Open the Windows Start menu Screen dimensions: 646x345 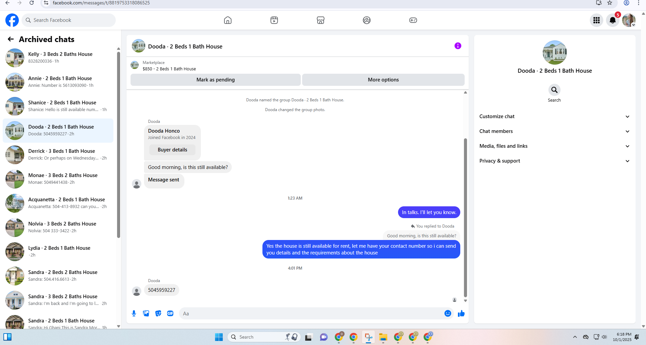coord(219,337)
